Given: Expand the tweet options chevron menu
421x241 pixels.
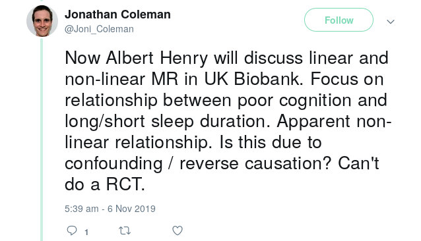Looking at the screenshot, I should pyautogui.click(x=391, y=22).
